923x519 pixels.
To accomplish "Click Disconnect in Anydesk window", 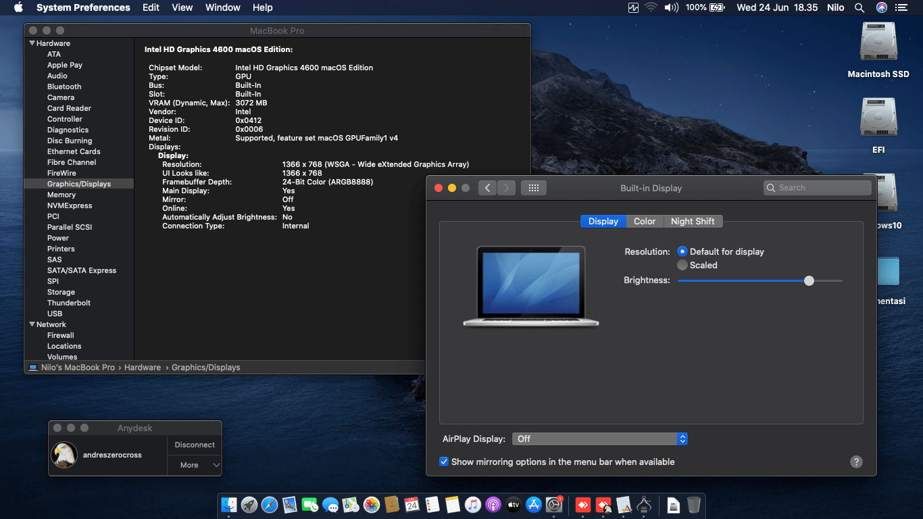I will coord(195,445).
